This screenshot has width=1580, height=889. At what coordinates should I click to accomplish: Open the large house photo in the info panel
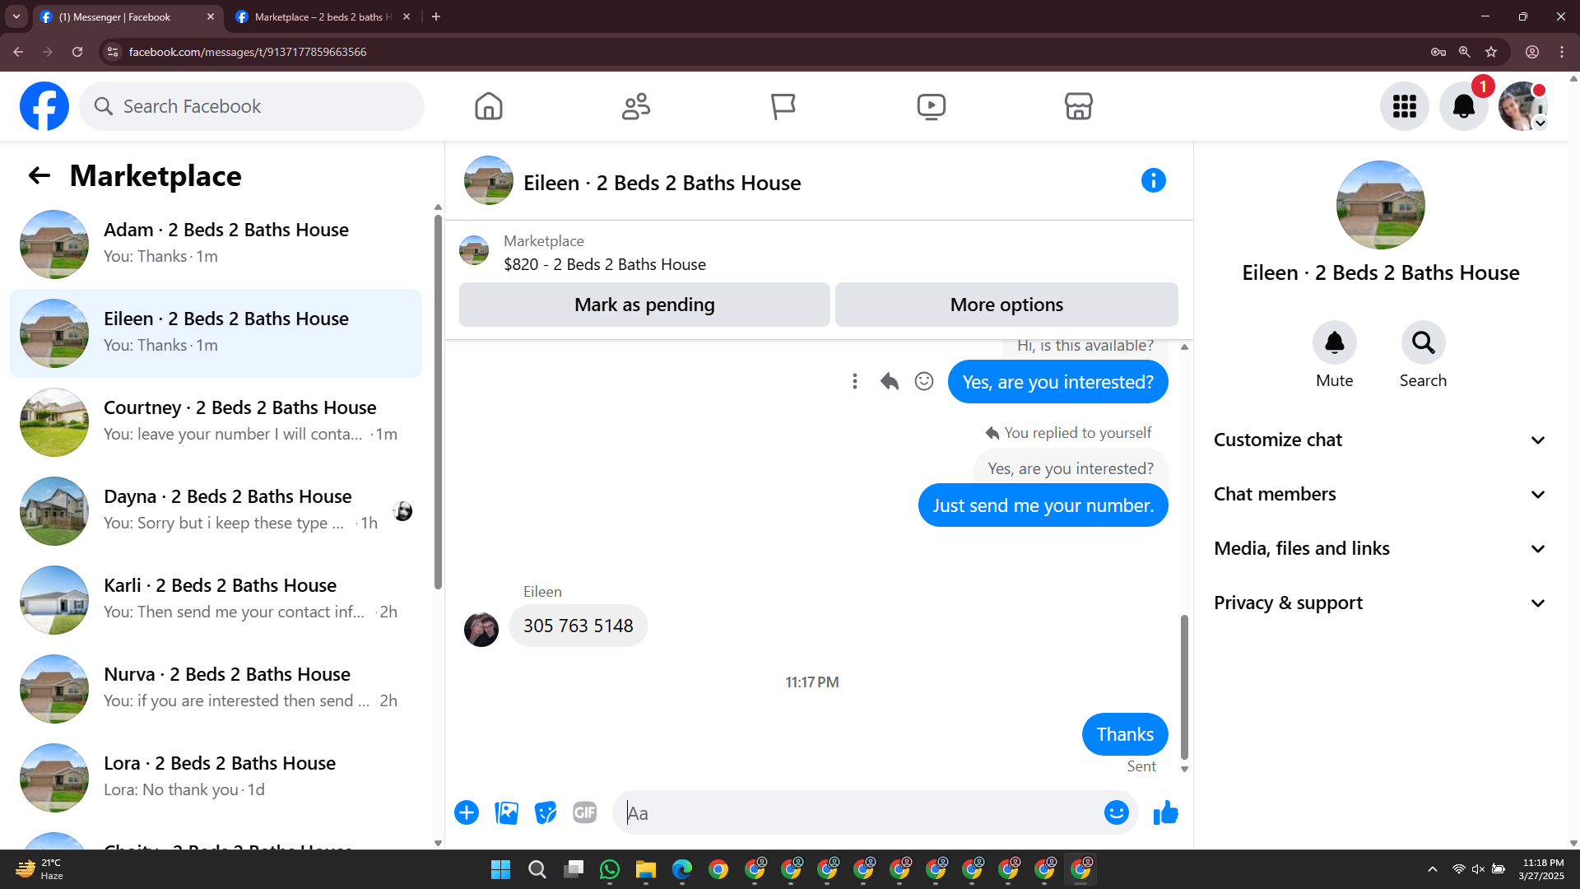click(1380, 205)
